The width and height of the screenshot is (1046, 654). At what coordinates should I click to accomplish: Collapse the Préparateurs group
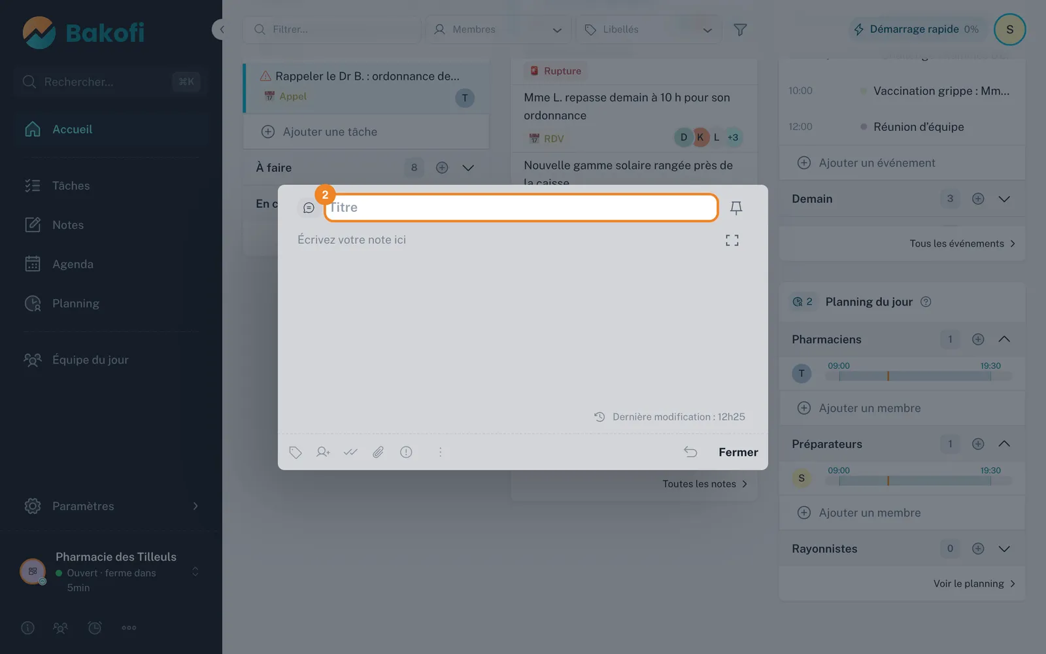pyautogui.click(x=1004, y=444)
